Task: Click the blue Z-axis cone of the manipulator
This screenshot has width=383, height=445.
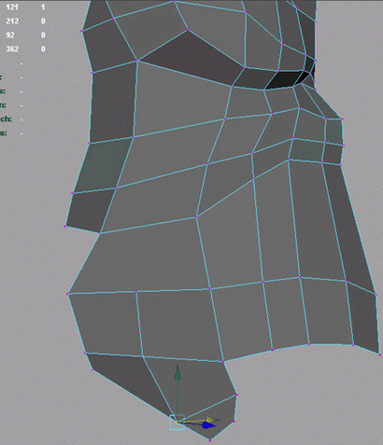Action: [208, 425]
